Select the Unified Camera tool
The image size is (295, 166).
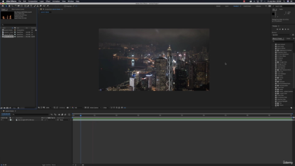point(18,6)
